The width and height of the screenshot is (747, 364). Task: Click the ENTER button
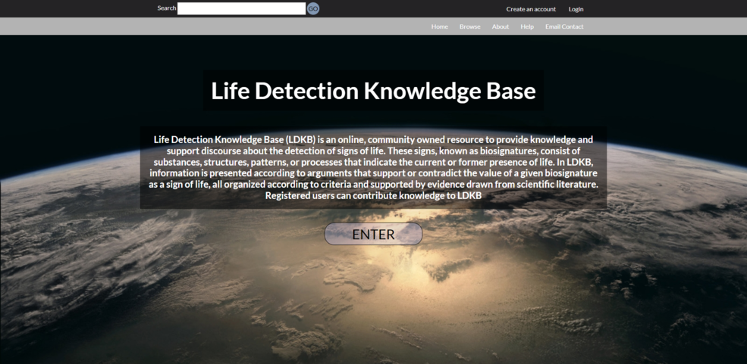pos(373,234)
